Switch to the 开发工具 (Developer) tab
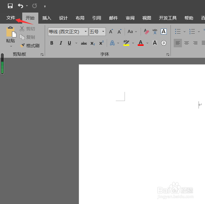The image size is (205, 204). tap(168, 18)
